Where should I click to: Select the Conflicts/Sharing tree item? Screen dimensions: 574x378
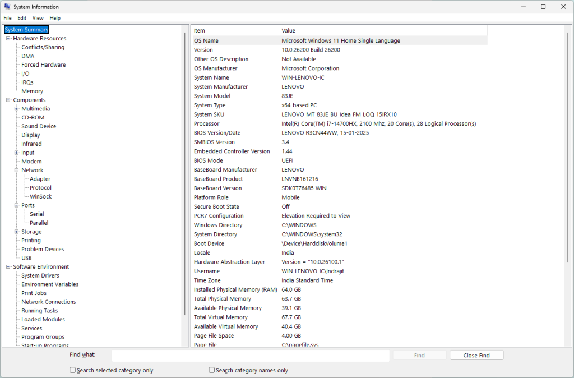[43, 47]
